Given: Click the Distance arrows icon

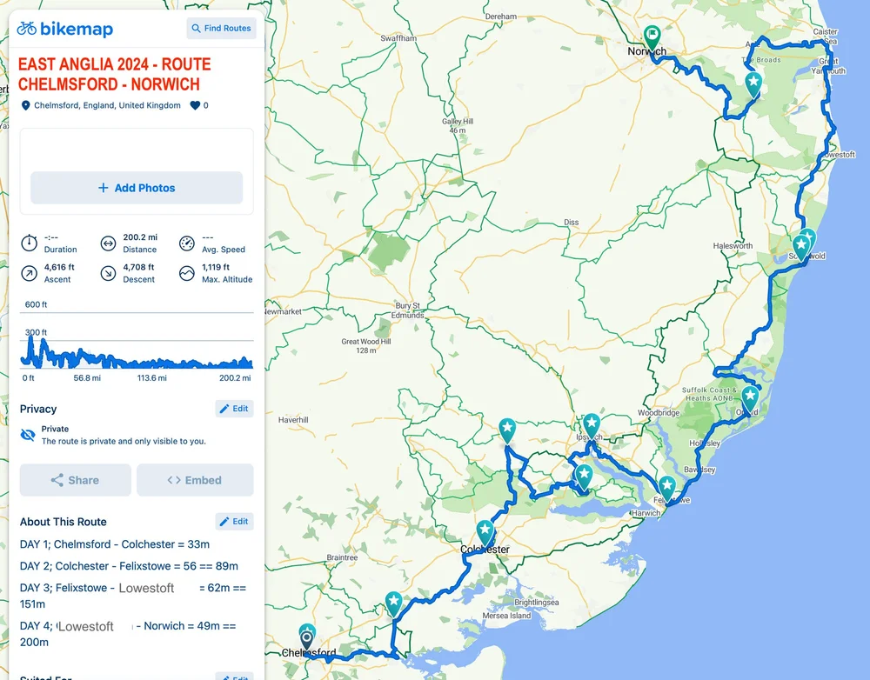Looking at the screenshot, I should 109,243.
